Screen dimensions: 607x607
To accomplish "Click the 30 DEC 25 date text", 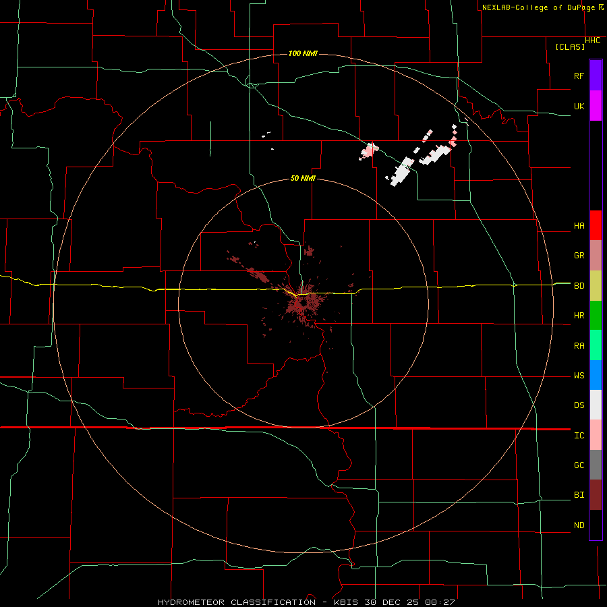I will coord(391,602).
